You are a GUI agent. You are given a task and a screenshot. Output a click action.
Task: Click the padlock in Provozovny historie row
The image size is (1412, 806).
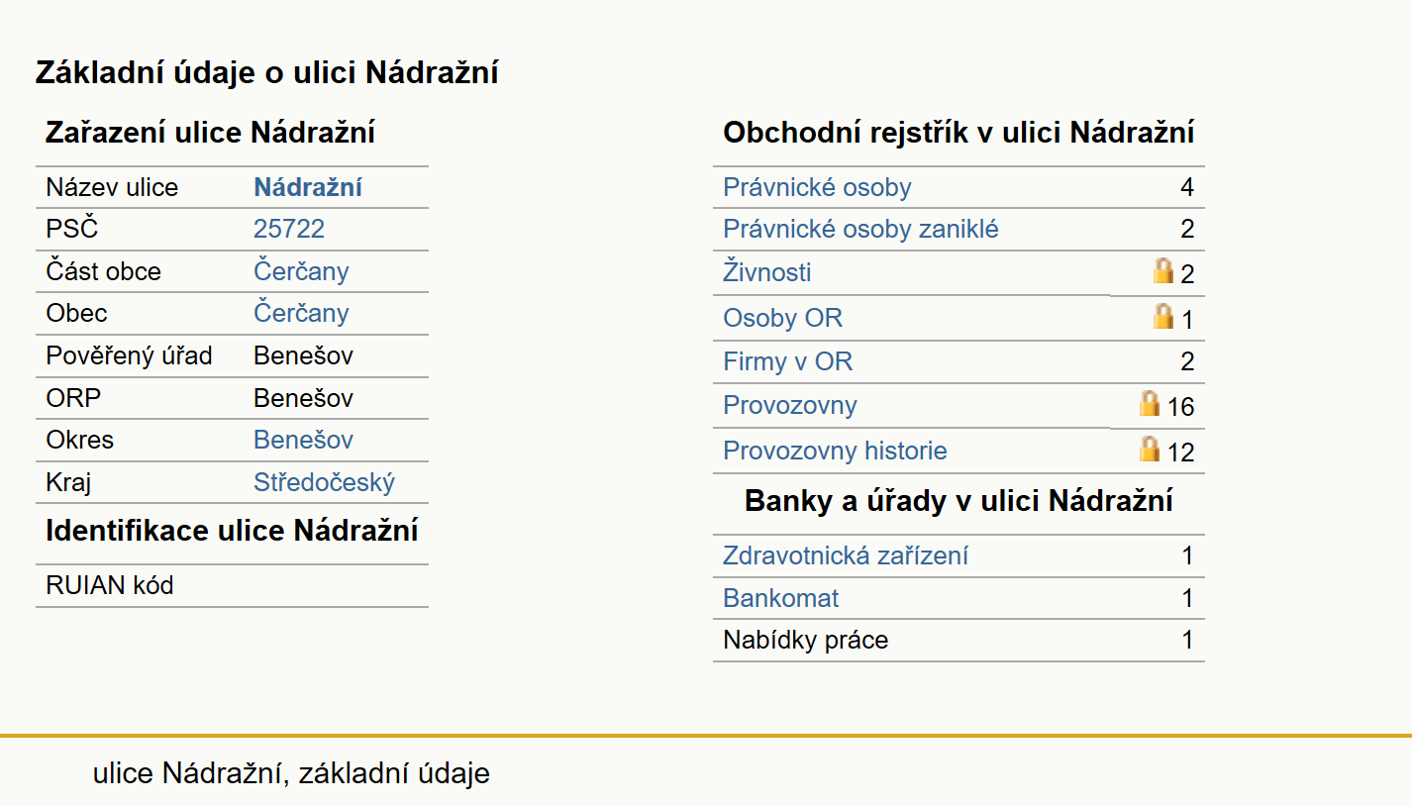[x=1149, y=449]
